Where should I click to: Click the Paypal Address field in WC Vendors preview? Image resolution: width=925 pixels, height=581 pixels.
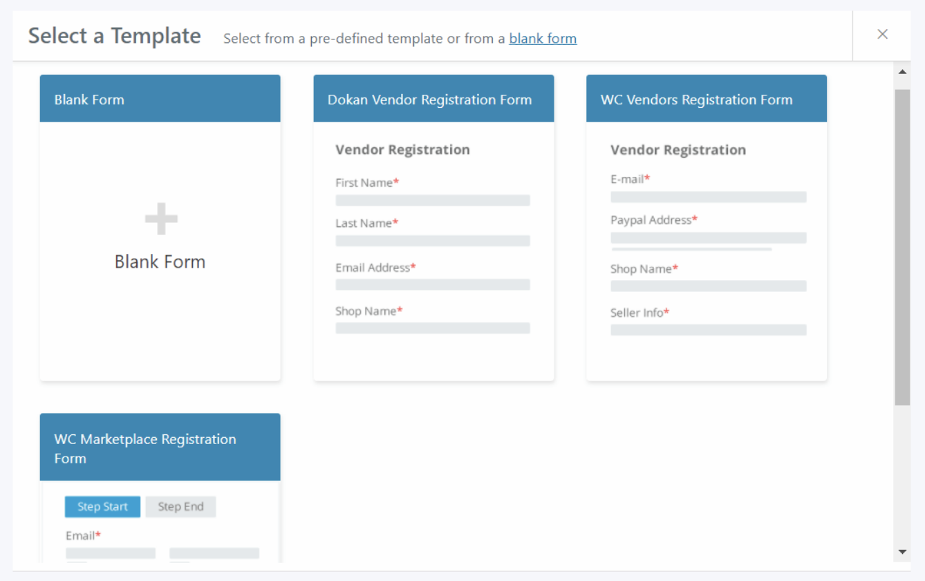[x=708, y=237]
